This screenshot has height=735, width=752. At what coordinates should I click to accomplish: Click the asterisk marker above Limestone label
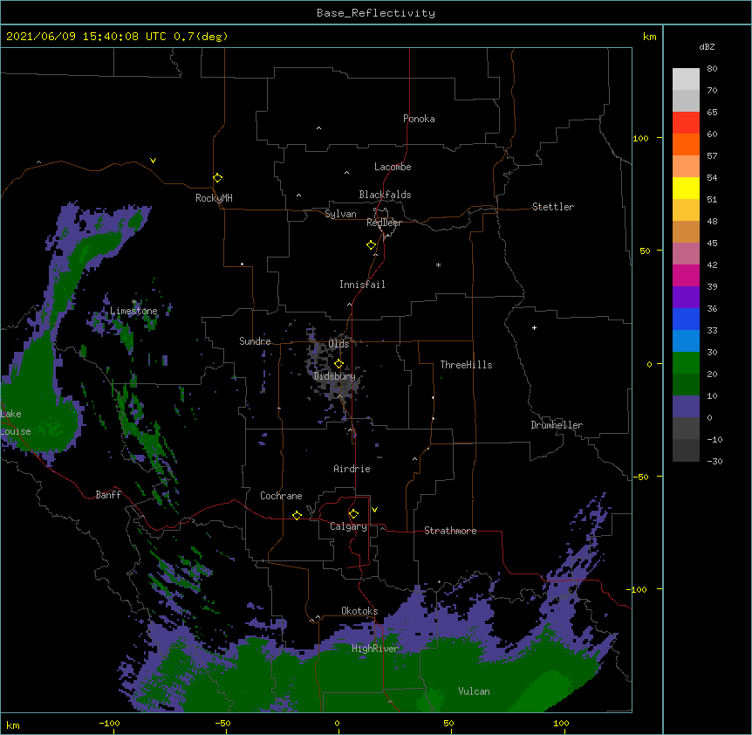(x=134, y=302)
